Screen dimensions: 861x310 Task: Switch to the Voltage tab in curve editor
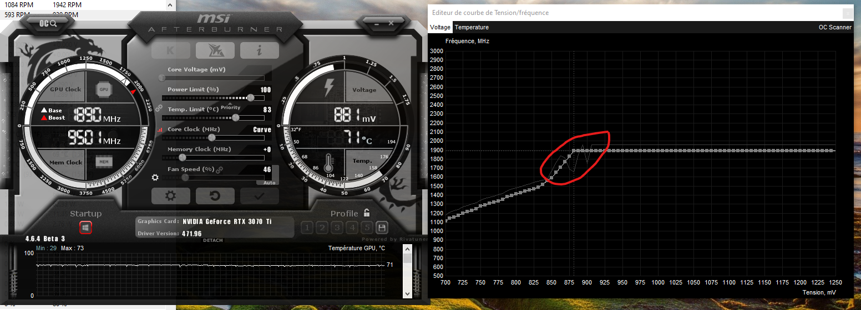coord(440,27)
